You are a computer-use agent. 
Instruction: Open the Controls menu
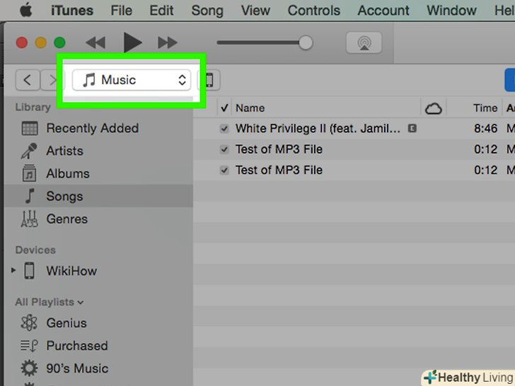pos(313,11)
